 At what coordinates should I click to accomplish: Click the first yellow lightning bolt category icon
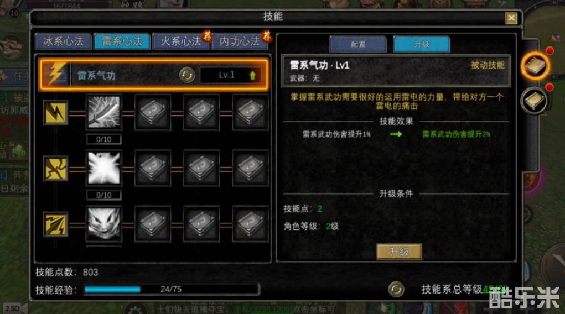55,113
